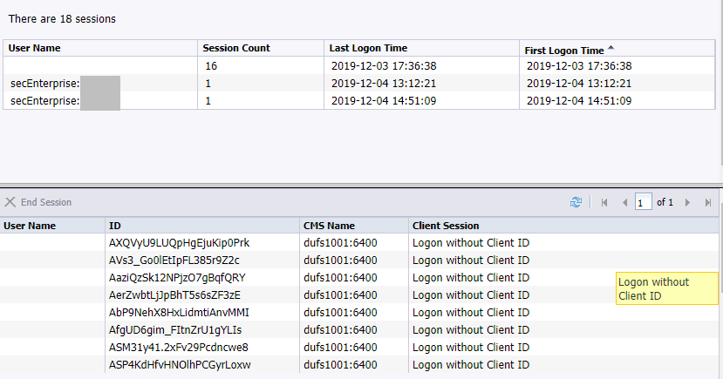Sort by First Logon Time column header
The width and height of the screenshot is (723, 379).
pyautogui.click(x=617, y=48)
